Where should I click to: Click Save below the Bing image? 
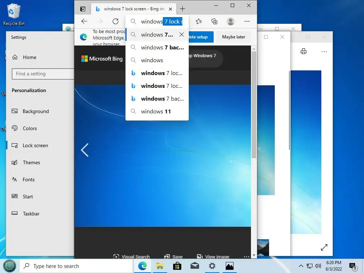point(173,257)
